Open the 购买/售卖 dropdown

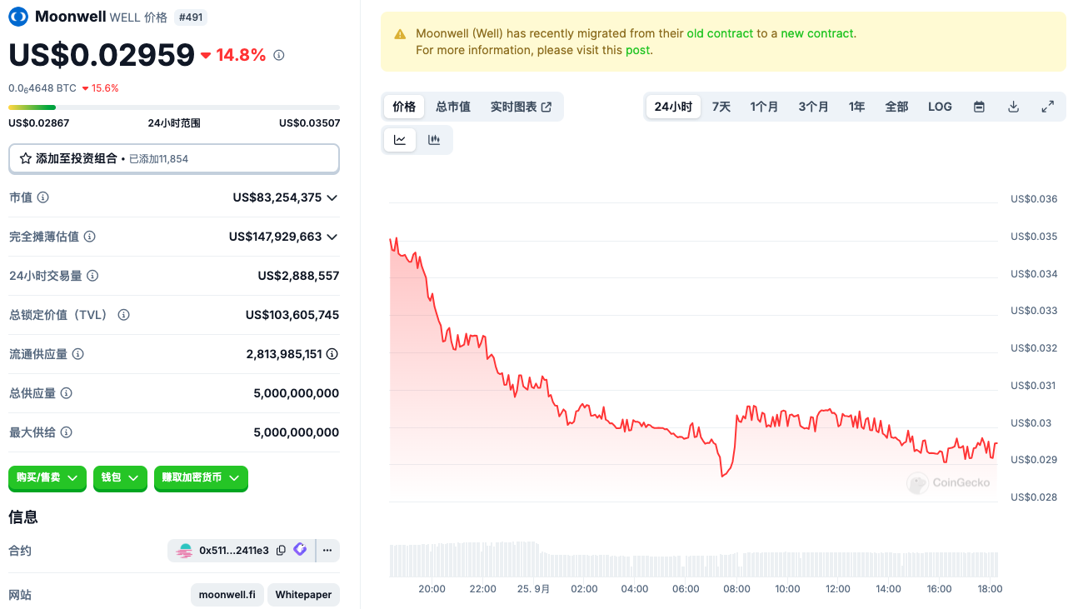tap(47, 478)
